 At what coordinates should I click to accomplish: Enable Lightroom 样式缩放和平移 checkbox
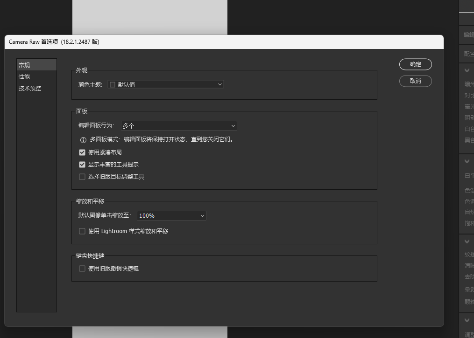pos(82,231)
